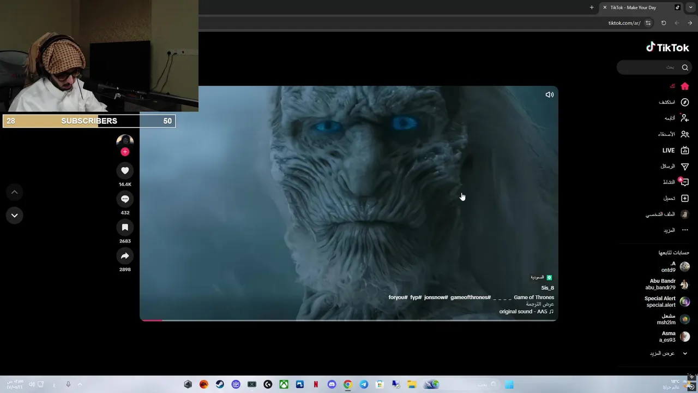Open the Explore compass icon
Screen dimensions: 698x393
[685, 102]
